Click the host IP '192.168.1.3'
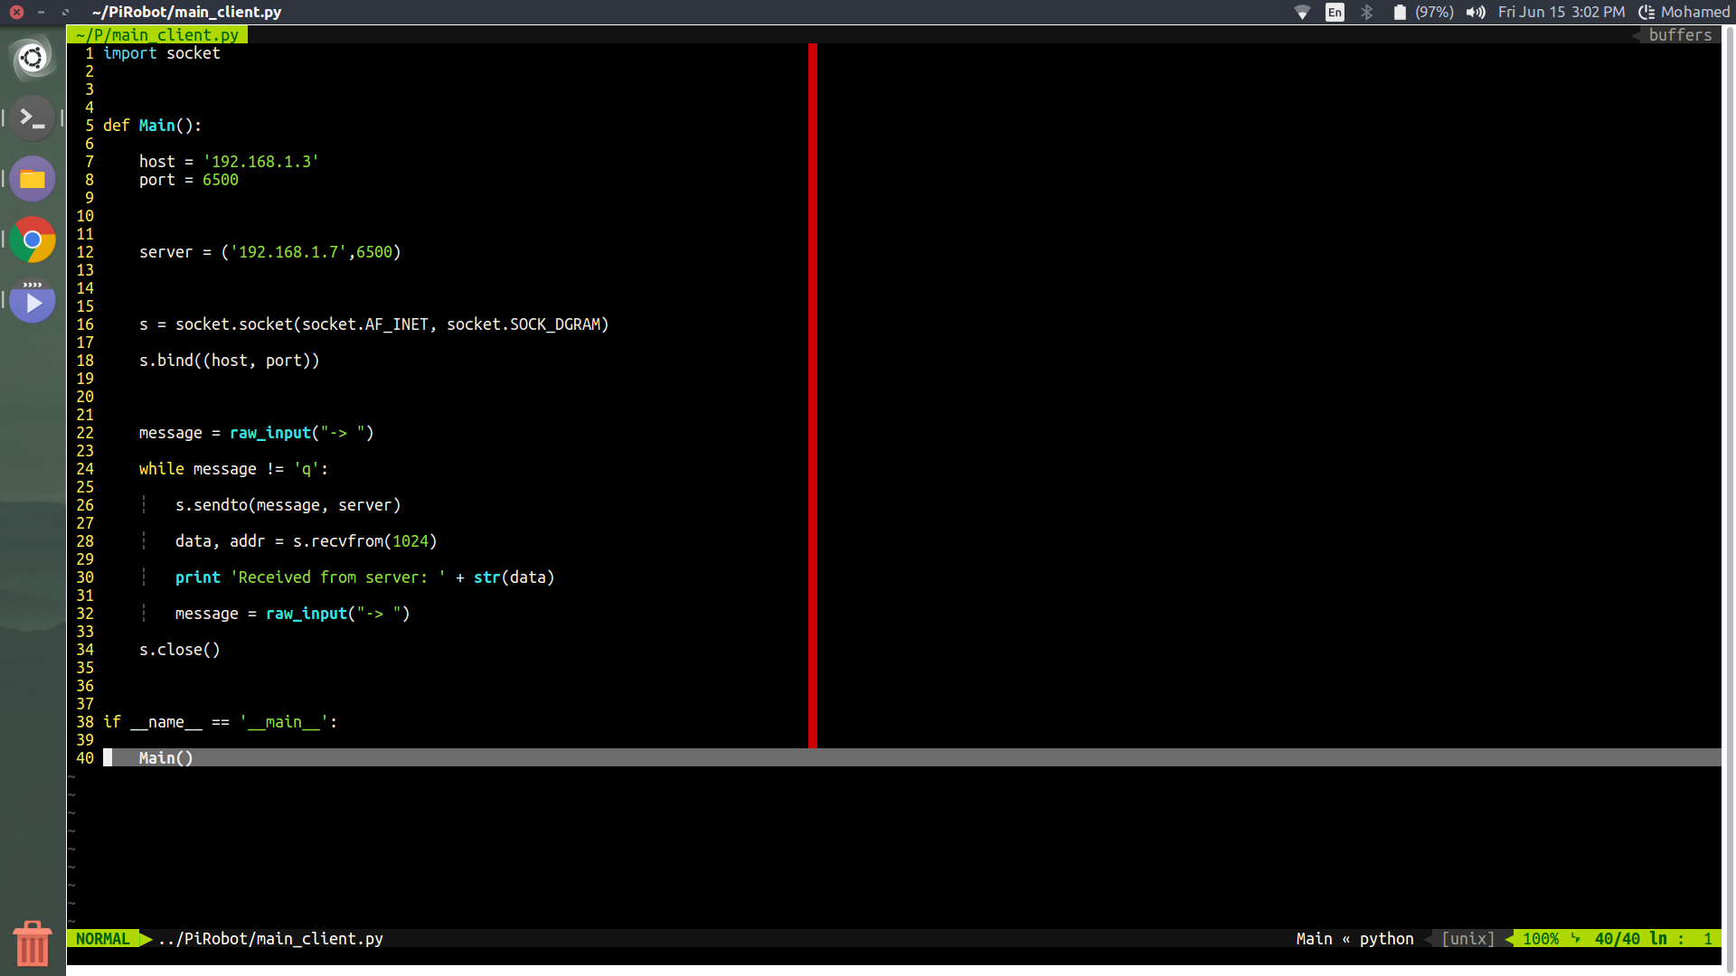 pos(260,162)
